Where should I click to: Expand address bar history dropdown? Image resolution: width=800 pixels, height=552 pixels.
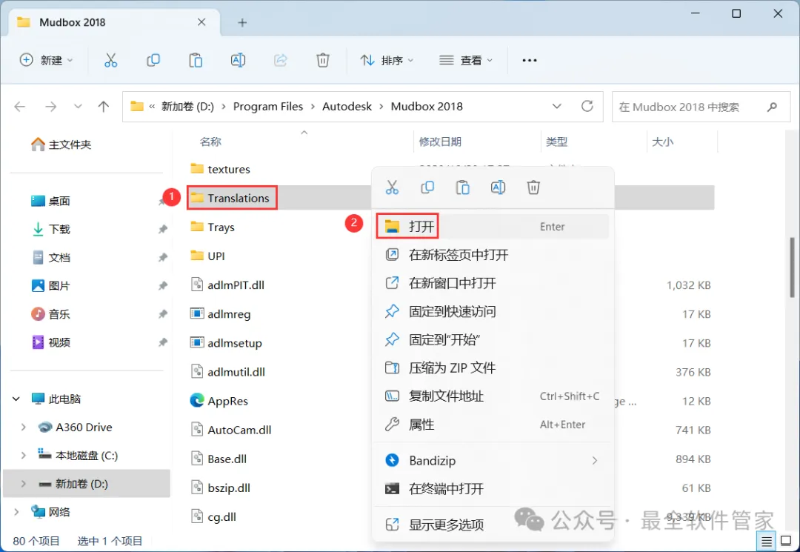click(x=556, y=106)
